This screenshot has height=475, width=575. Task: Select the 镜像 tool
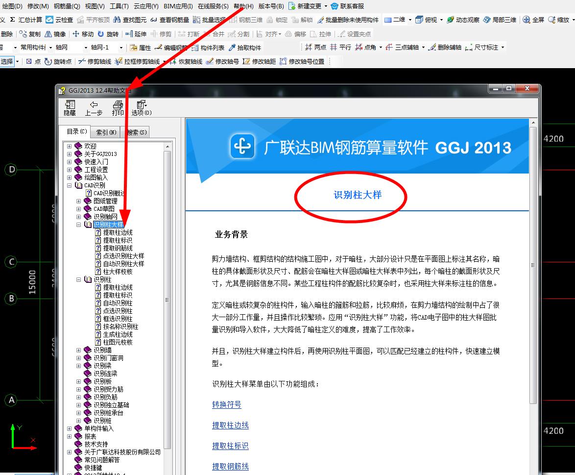tap(55, 34)
